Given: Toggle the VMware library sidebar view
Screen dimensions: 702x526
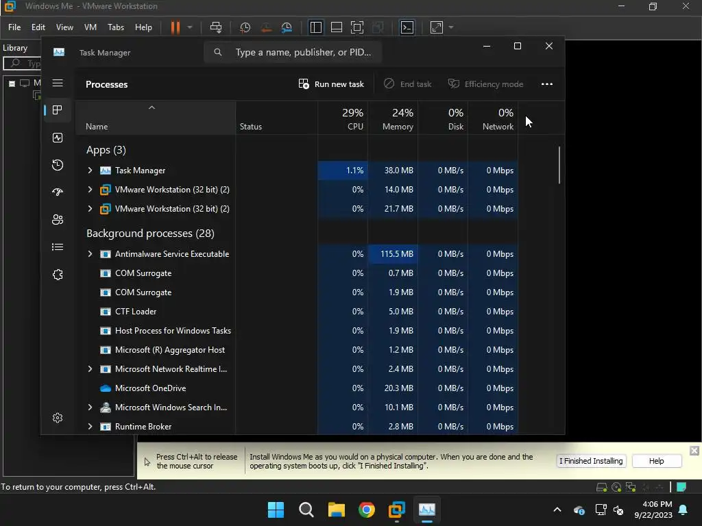Looking at the screenshot, I should [315, 27].
